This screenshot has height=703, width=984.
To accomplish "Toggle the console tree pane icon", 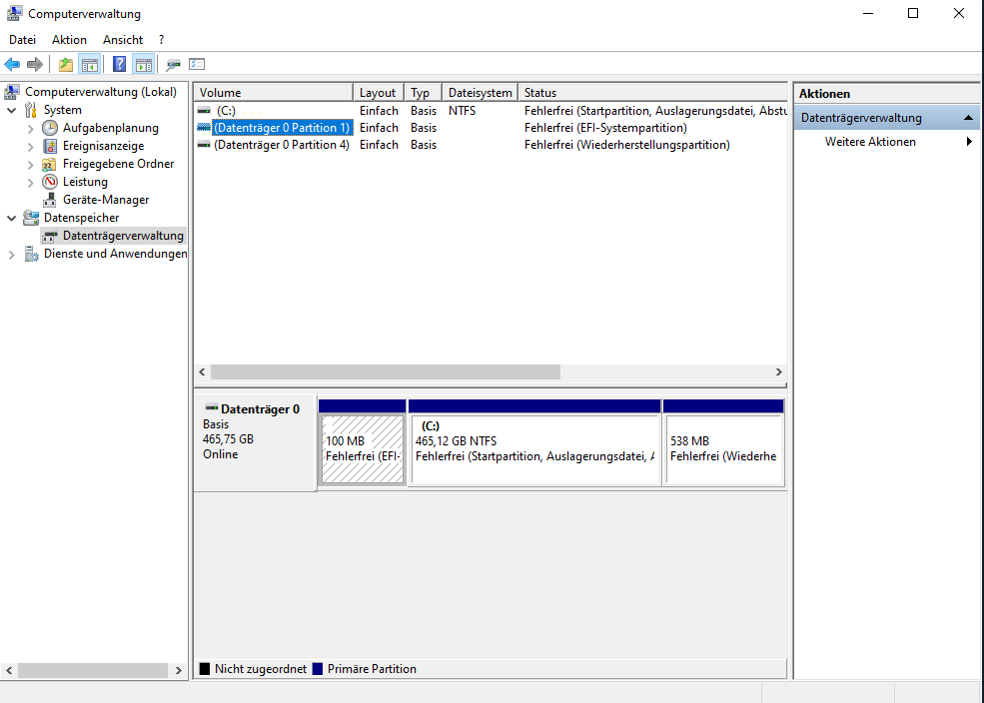I will pyautogui.click(x=90, y=64).
